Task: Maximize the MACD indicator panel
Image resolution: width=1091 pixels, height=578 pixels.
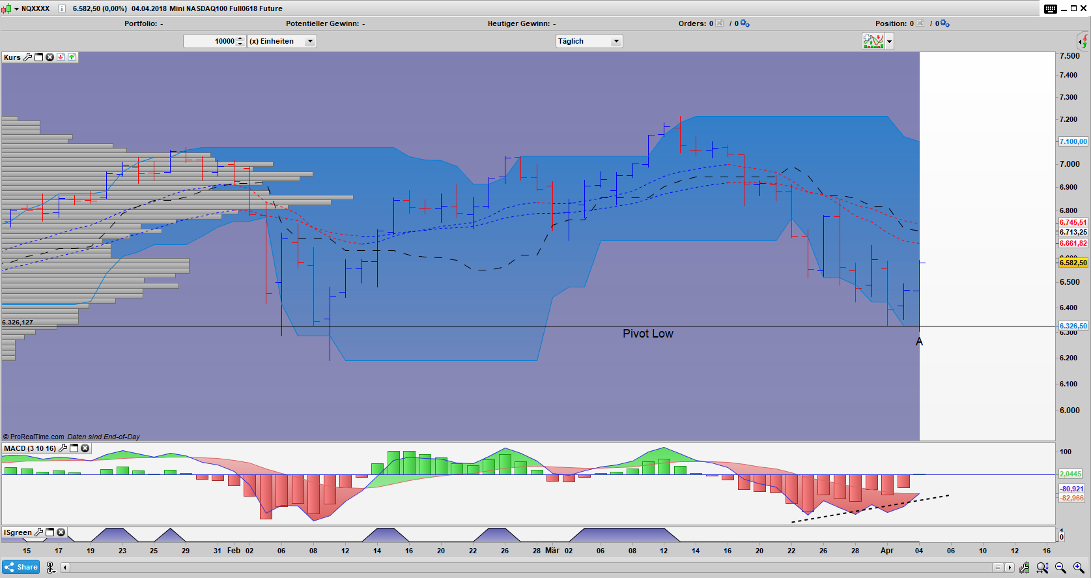Action: (74, 448)
